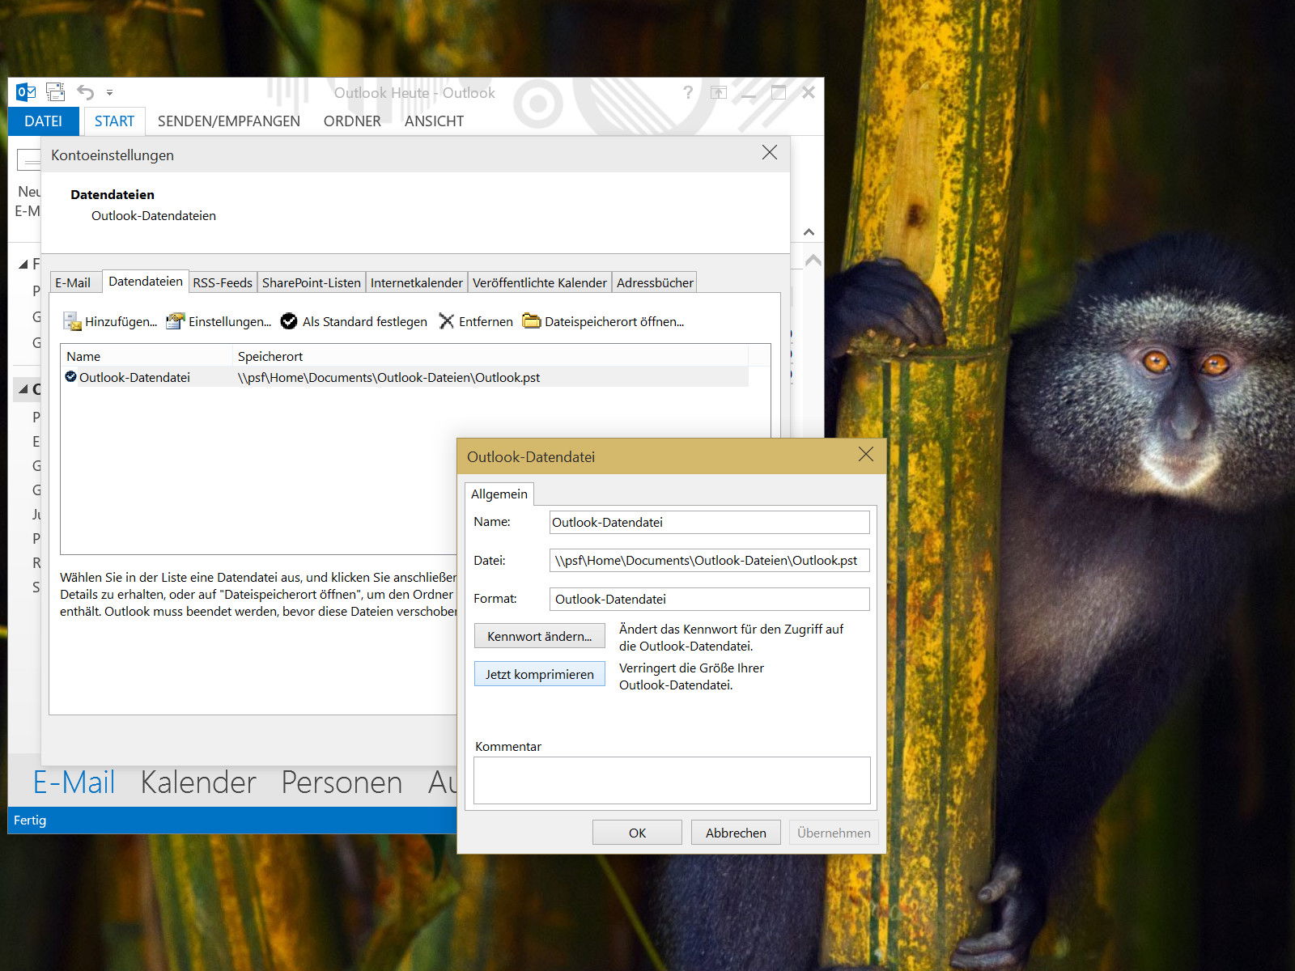Click Dateispeicherort öffnen... folder button
The height and width of the screenshot is (971, 1295).
click(x=603, y=321)
